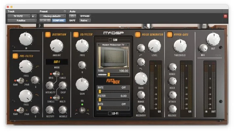The height and width of the screenshot is (132, 234).
Task: Toggle the Noise Generator power button
Action: [138, 34]
